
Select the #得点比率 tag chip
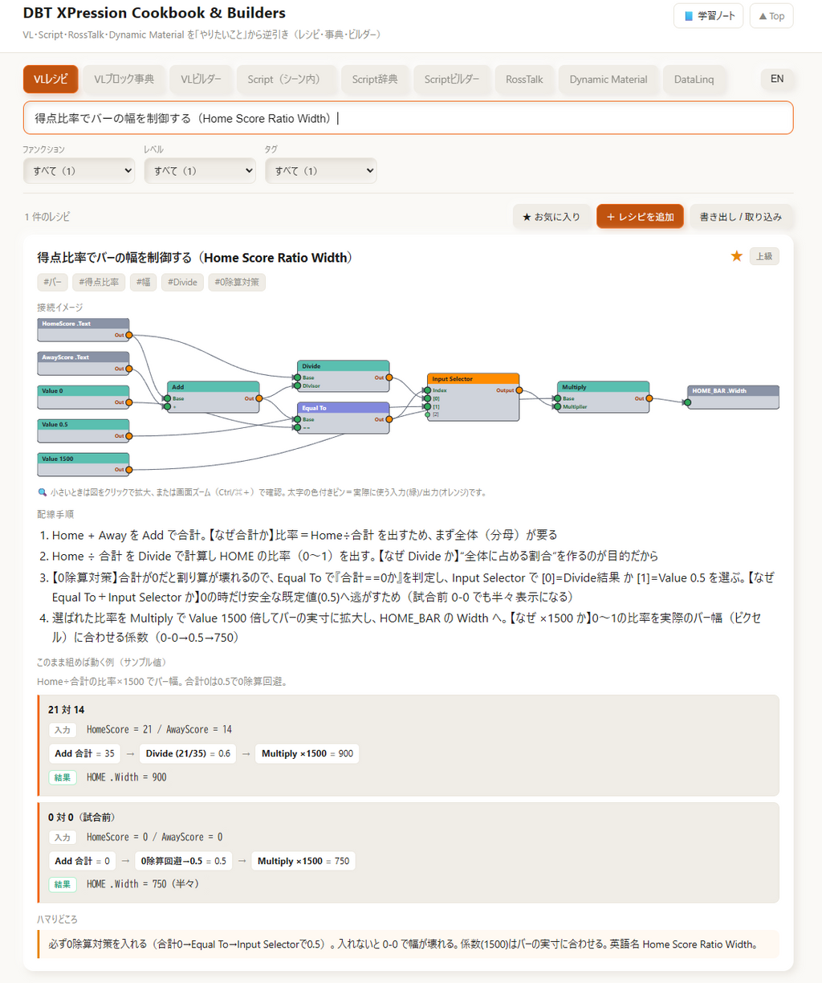[99, 282]
